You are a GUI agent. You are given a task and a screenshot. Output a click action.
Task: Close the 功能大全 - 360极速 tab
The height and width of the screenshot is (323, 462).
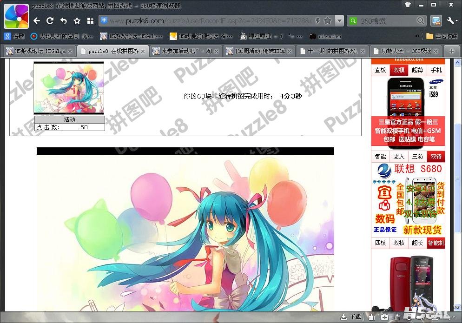pyautogui.click(x=436, y=51)
